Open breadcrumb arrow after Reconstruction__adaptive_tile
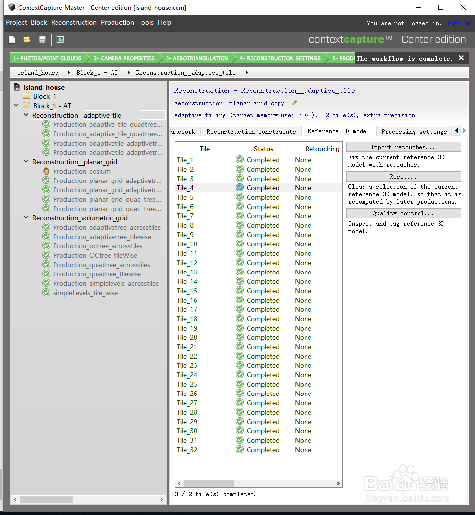This screenshot has width=475, height=515. tap(247, 73)
